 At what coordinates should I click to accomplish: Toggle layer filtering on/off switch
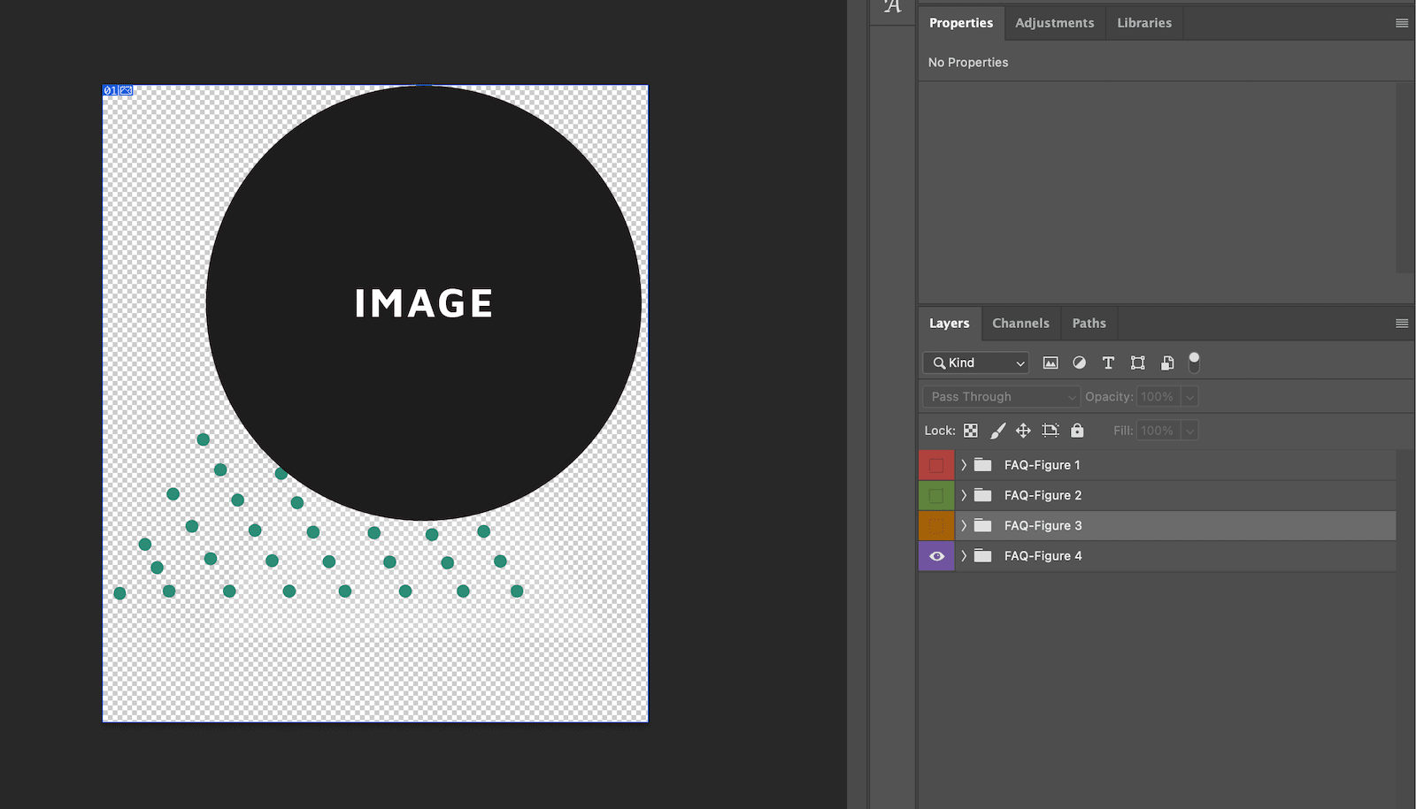click(x=1194, y=362)
